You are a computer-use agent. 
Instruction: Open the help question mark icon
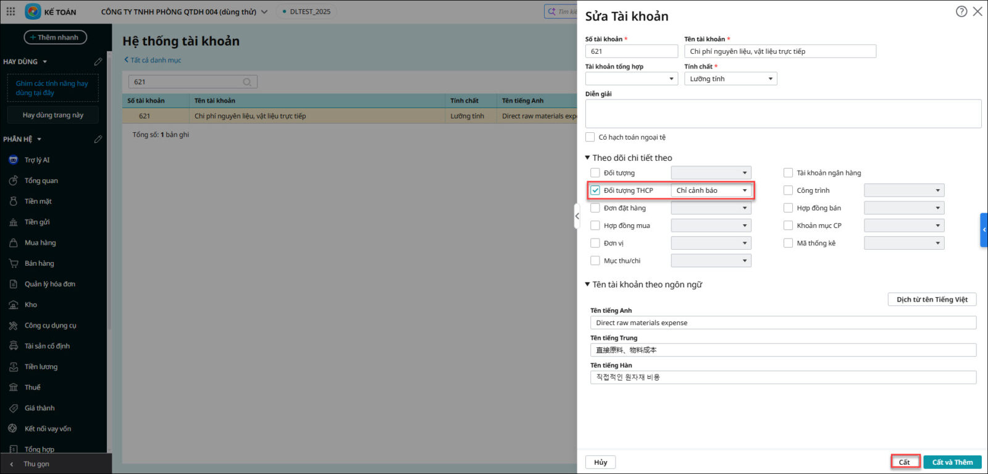961,12
